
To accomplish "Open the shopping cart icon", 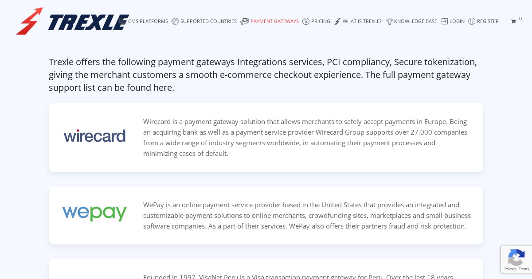I will click(x=513, y=21).
